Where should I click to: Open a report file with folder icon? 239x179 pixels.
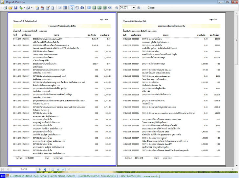pos(11,8)
